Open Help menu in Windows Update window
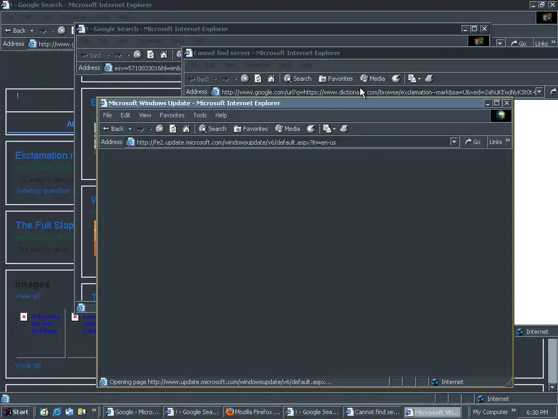 point(221,115)
